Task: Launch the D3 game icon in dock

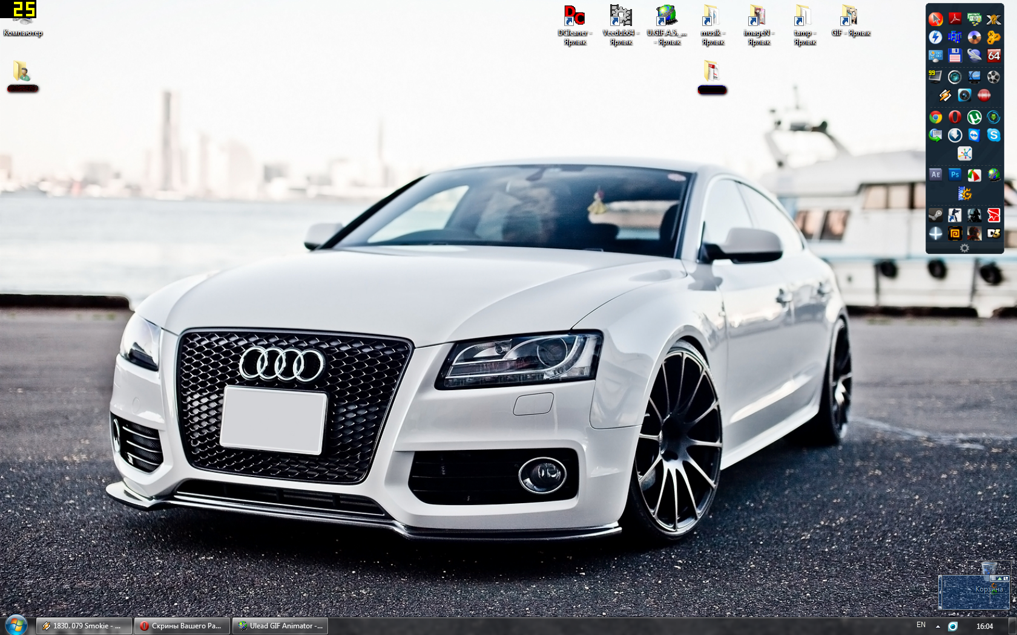Action: click(993, 233)
